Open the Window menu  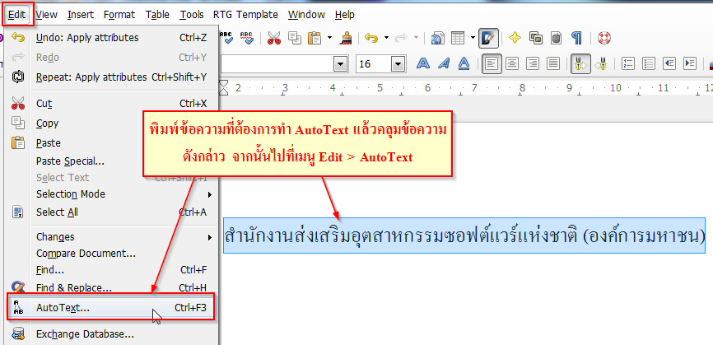306,15
